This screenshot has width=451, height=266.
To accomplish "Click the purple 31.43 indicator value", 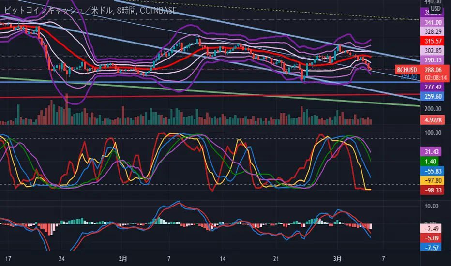I will (432, 151).
